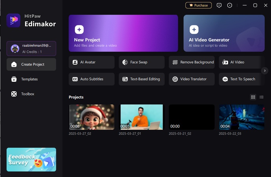Click the HitPaw Edimakor logo

click(x=13, y=20)
